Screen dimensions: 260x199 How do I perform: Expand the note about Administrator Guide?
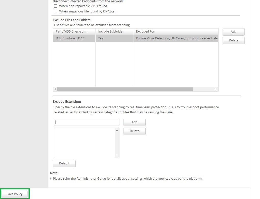(51, 178)
